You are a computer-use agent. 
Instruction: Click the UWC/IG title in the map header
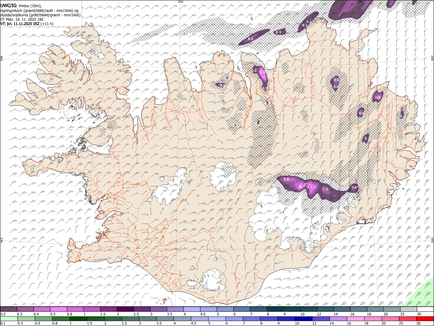click(8, 5)
